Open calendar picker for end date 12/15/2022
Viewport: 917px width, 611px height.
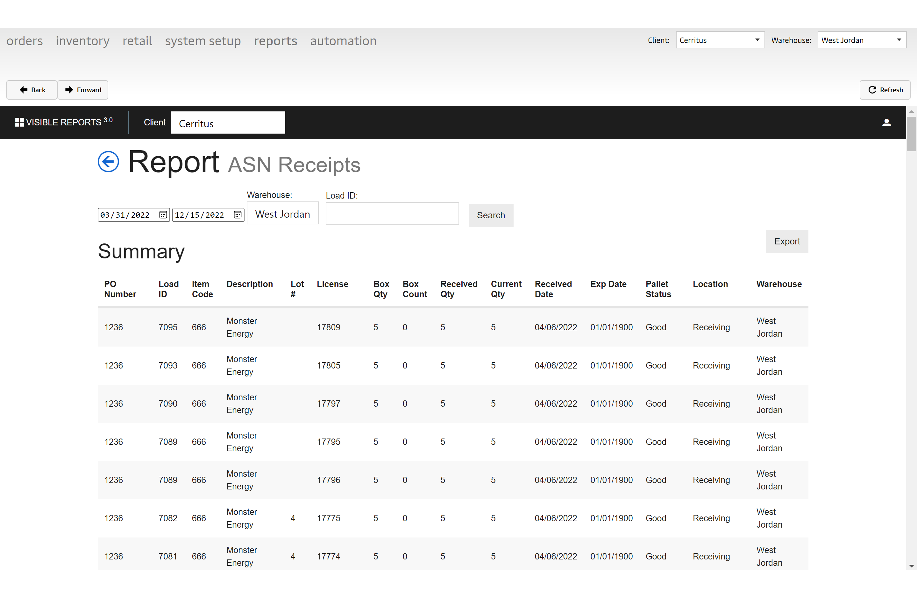click(x=238, y=215)
